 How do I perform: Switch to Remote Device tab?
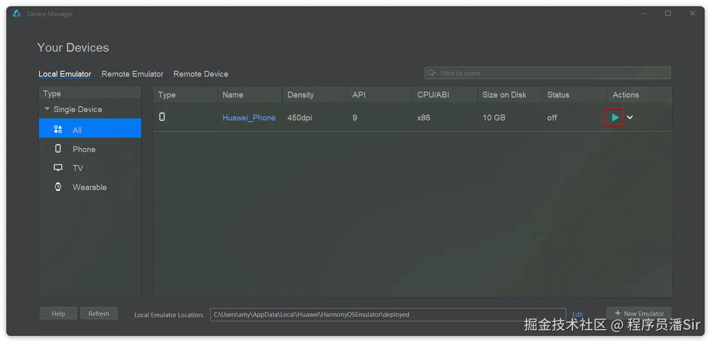(201, 74)
